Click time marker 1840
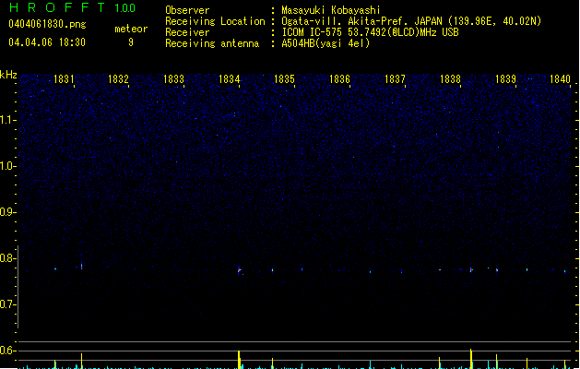 560,79
